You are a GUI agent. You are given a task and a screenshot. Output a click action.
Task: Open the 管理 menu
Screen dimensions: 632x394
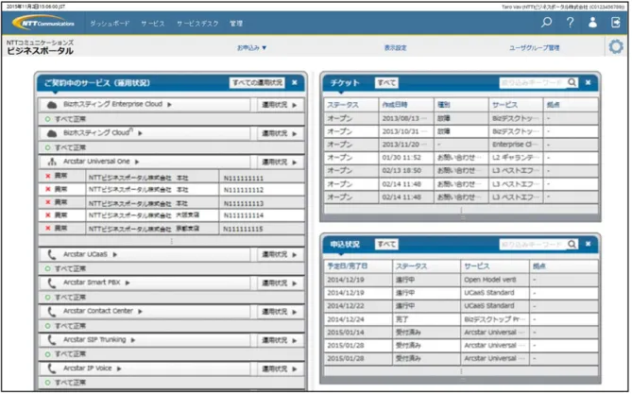(x=236, y=24)
